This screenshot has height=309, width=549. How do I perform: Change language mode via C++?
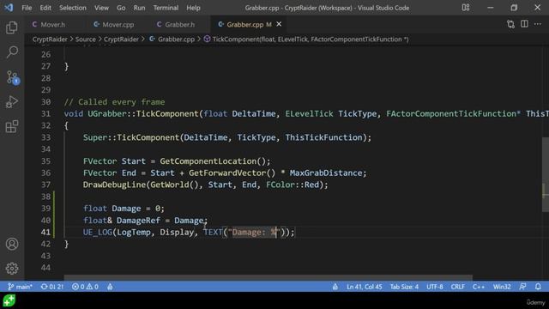click(x=479, y=287)
